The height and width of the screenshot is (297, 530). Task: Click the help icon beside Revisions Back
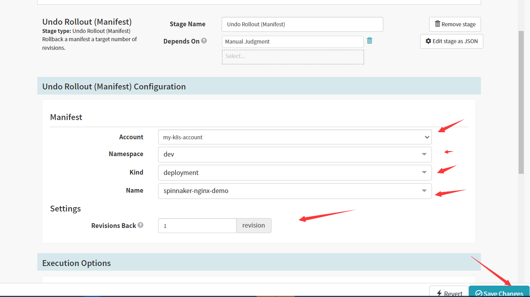[x=140, y=225]
